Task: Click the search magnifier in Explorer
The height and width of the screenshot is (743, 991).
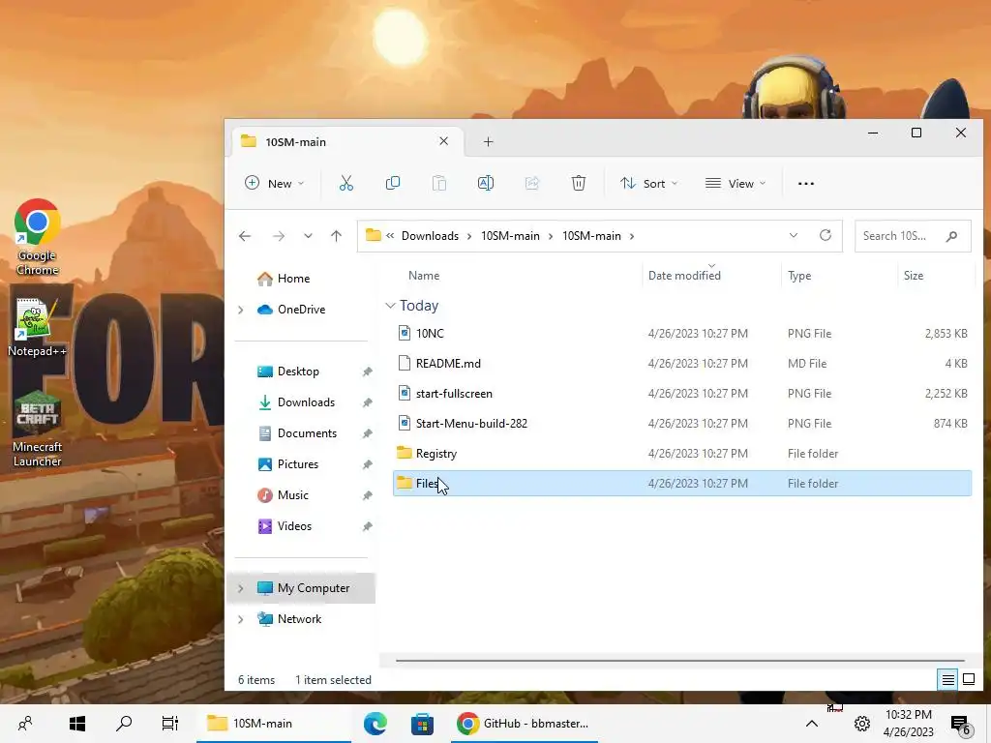Action: click(x=952, y=236)
